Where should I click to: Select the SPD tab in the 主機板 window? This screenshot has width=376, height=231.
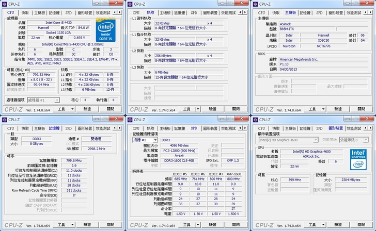pos(319,13)
